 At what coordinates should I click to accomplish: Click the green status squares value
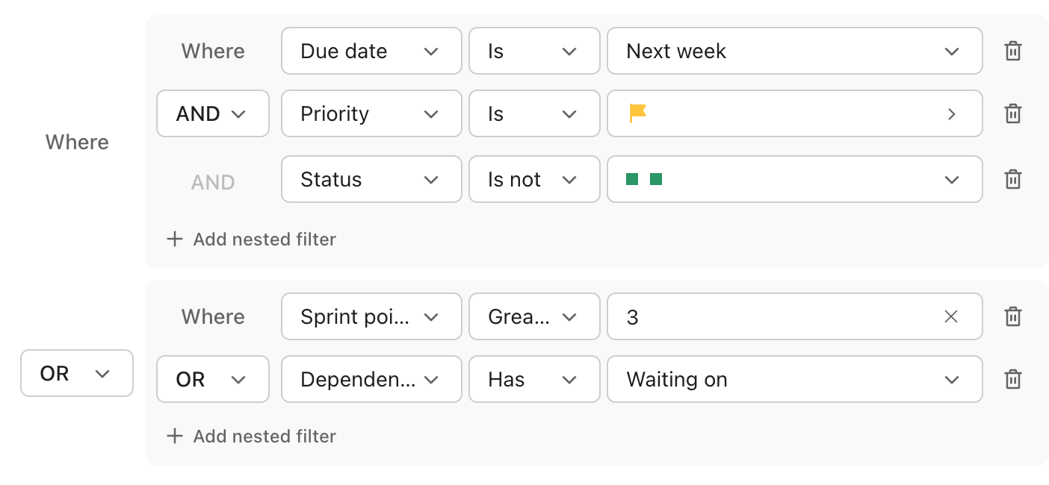(644, 180)
